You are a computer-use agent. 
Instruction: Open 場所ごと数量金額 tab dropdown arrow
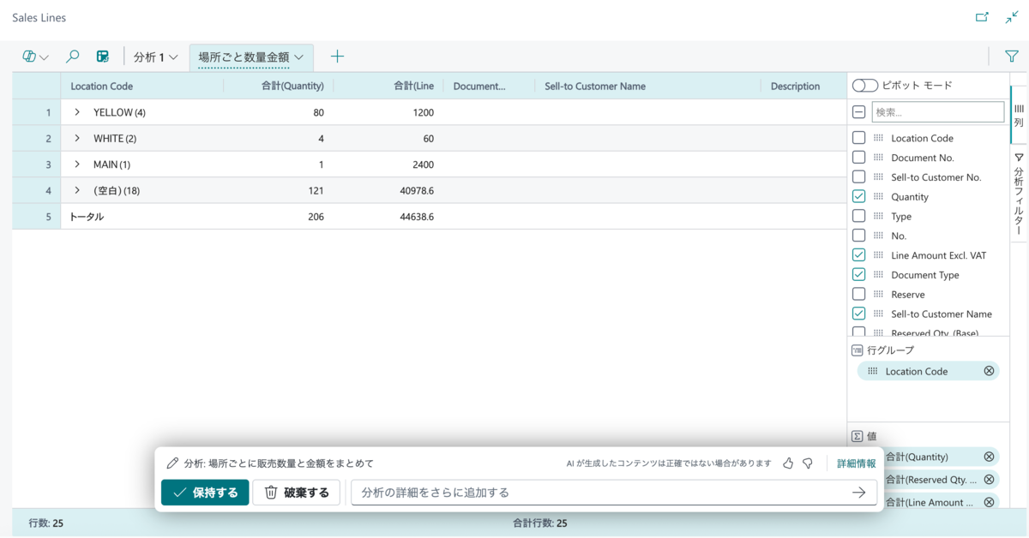pyautogui.click(x=299, y=57)
